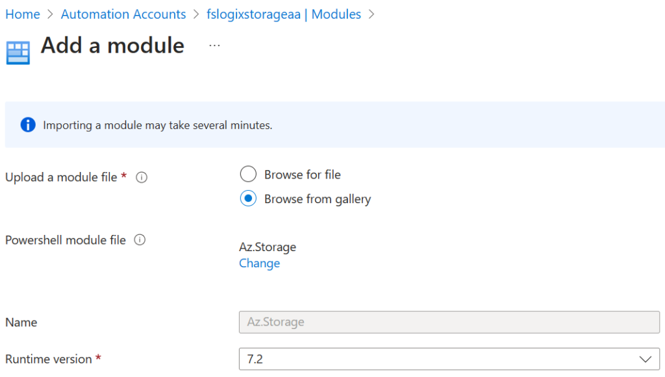Screen dimensions: 665x377
Task: Open the ellipsis more options menu
Action: point(214,45)
